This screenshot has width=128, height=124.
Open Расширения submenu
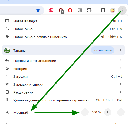coord(64,92)
